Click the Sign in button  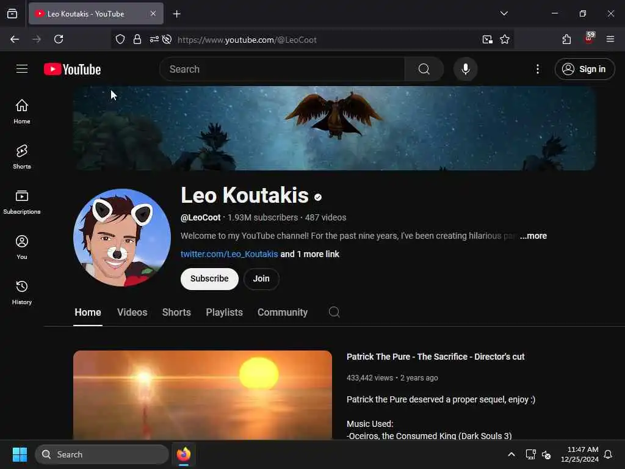click(584, 69)
